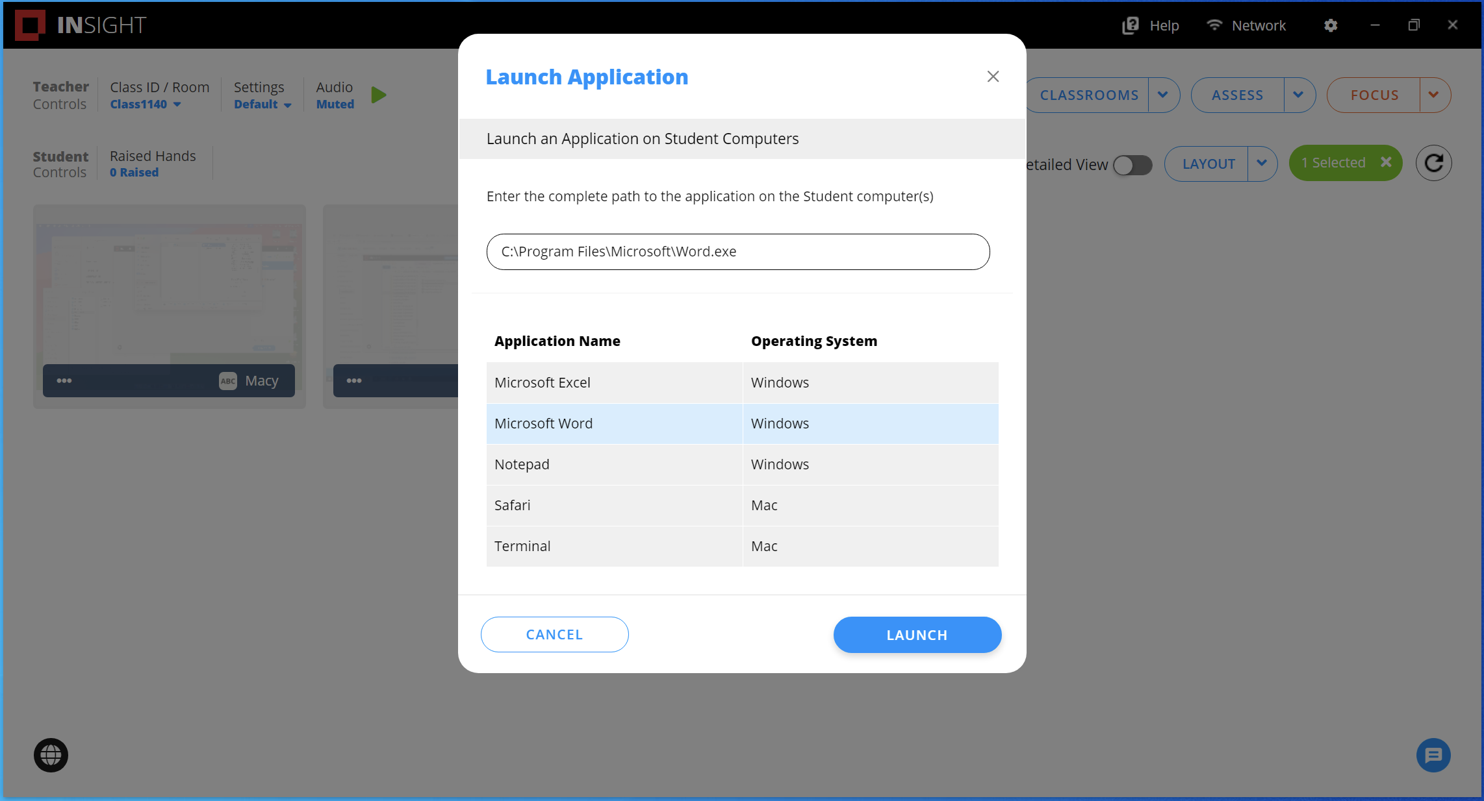Open the globe language icon
This screenshot has width=1484, height=801.
(51, 755)
